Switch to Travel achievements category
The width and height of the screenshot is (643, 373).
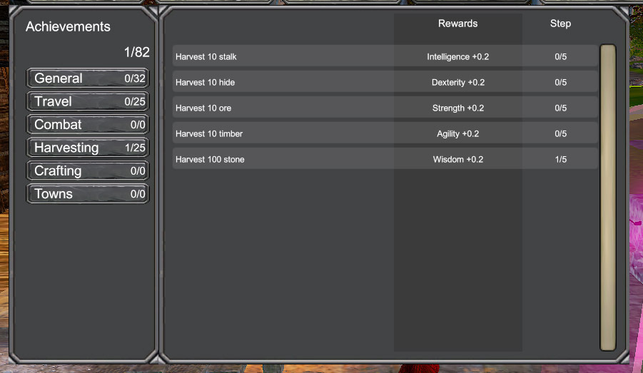[88, 101]
